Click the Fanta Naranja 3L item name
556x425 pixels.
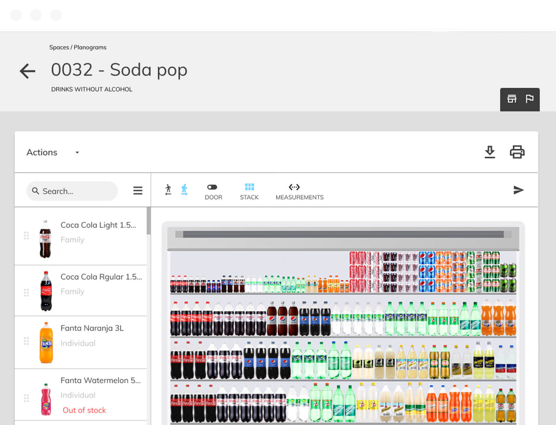click(x=92, y=328)
